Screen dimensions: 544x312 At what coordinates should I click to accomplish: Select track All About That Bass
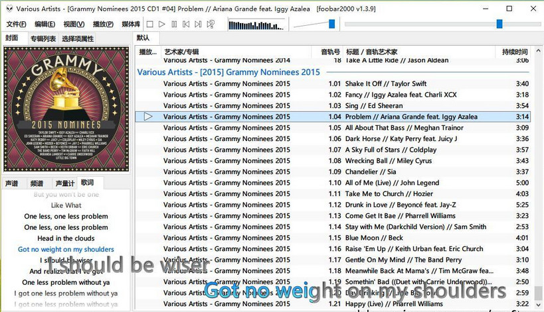tap(333, 128)
